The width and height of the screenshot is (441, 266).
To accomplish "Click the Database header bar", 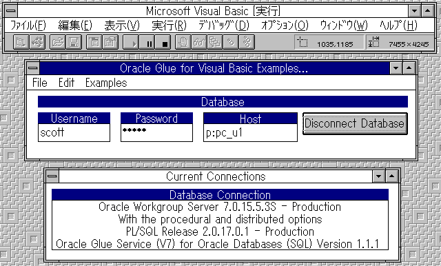I will [x=223, y=102].
